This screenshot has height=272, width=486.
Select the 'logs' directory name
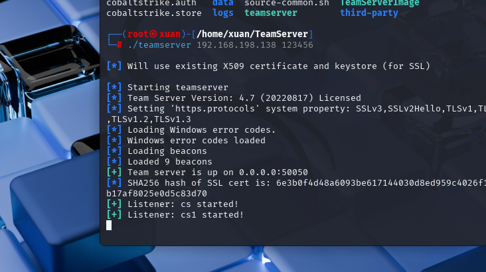pyautogui.click(x=223, y=13)
